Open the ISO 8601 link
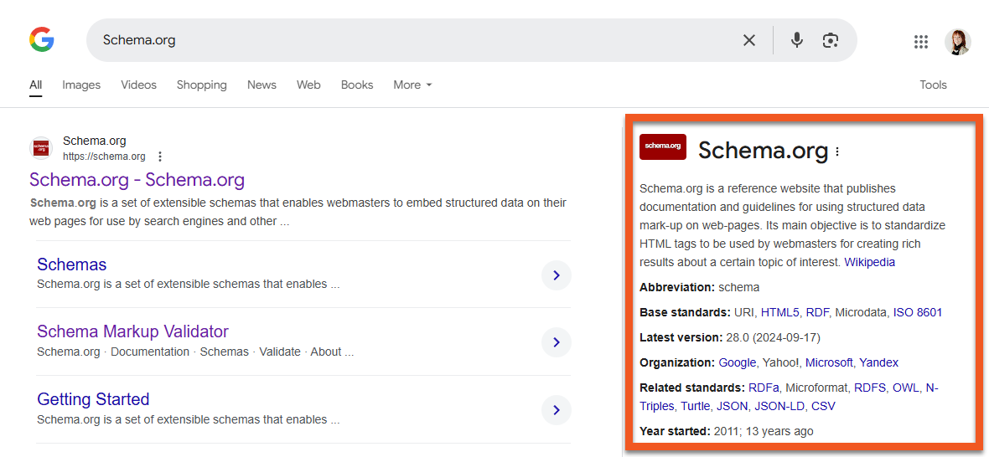The image size is (989, 457). pyautogui.click(x=918, y=312)
